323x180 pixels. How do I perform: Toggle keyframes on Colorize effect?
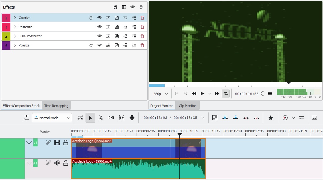(x=91, y=18)
